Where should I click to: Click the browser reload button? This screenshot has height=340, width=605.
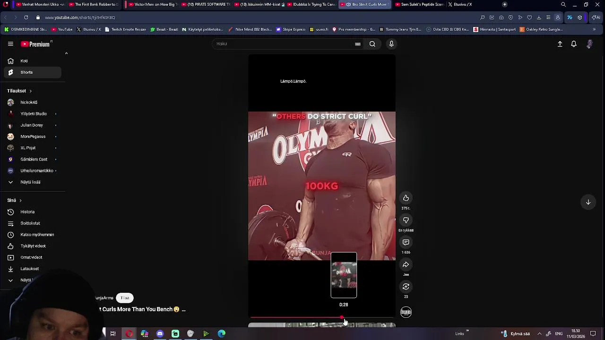point(26,17)
